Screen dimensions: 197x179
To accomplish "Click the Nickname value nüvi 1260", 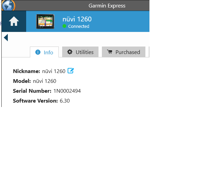I will (x=54, y=71).
